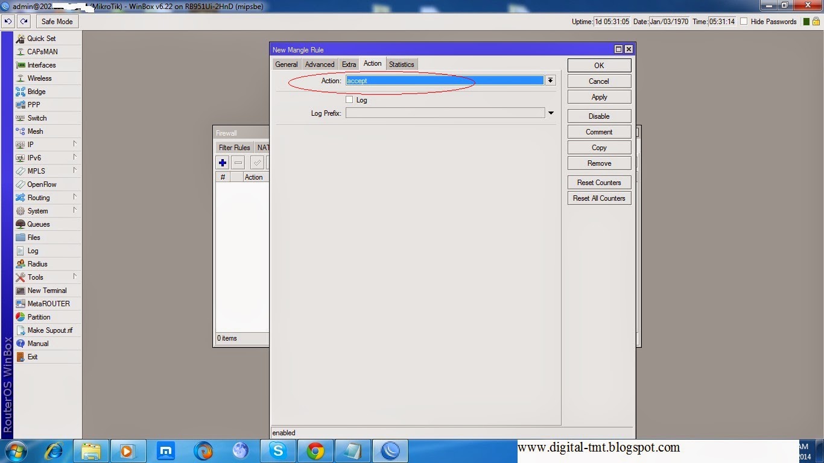Viewport: 824px width, 463px height.
Task: Open the Action dropdown list
Action: click(x=551, y=81)
